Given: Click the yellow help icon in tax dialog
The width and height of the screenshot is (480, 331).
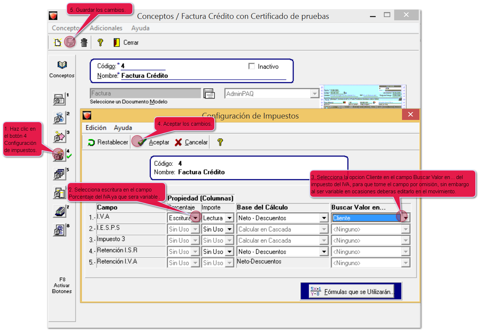Looking at the screenshot, I should click(220, 142).
